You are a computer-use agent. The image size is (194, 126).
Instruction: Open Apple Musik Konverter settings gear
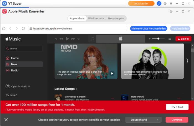click(171, 11)
